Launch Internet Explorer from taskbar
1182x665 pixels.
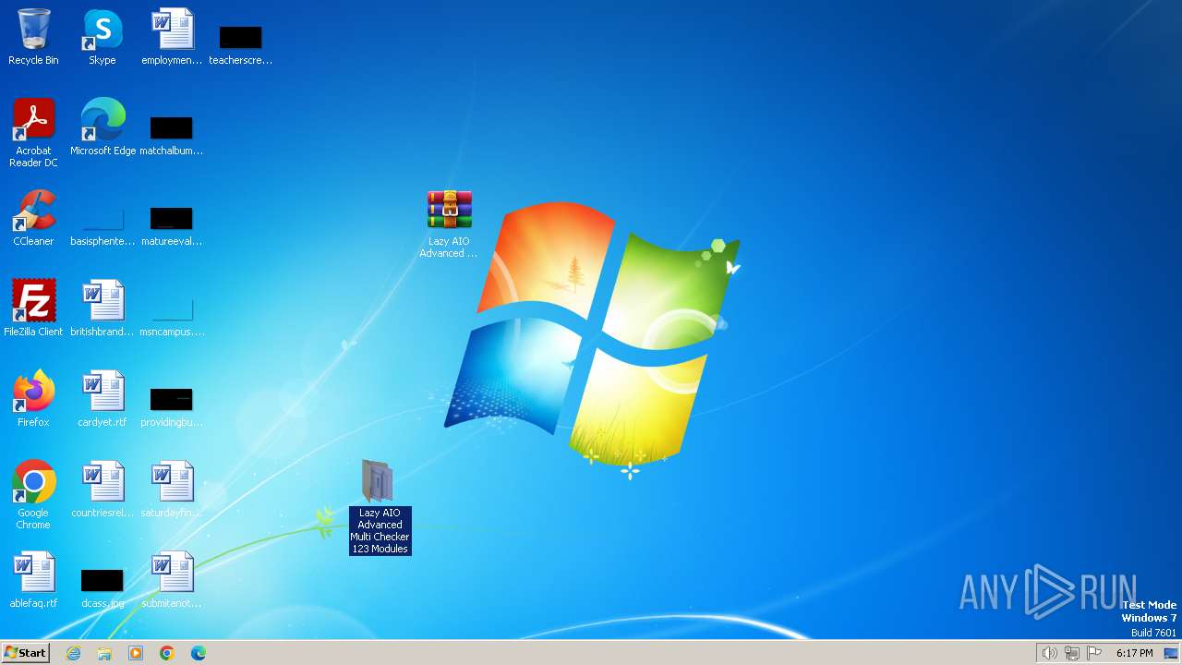pyautogui.click(x=74, y=653)
